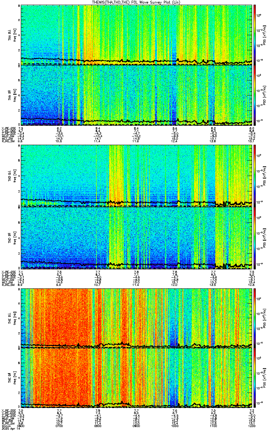Click the PSD color bar beside THE B-parallel
269x431 pixels.
[x=255, y=379]
